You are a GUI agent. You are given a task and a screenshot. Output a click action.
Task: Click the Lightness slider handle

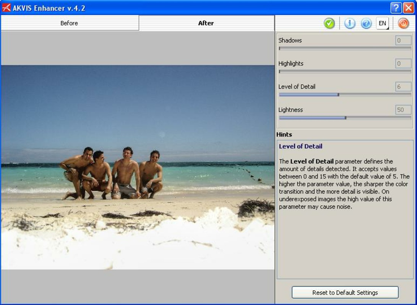345,117
